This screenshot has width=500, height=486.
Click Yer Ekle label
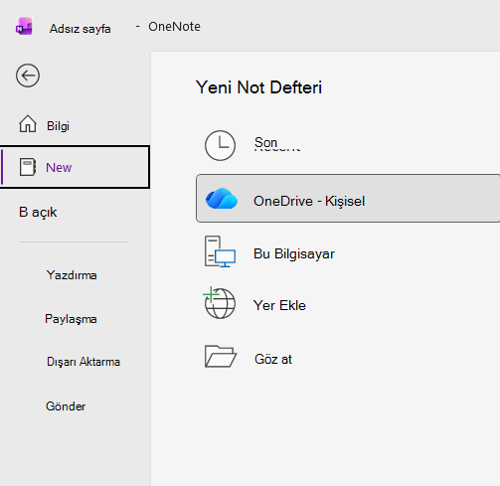pyautogui.click(x=279, y=305)
